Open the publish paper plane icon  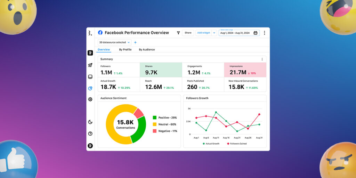[x=90, y=65]
